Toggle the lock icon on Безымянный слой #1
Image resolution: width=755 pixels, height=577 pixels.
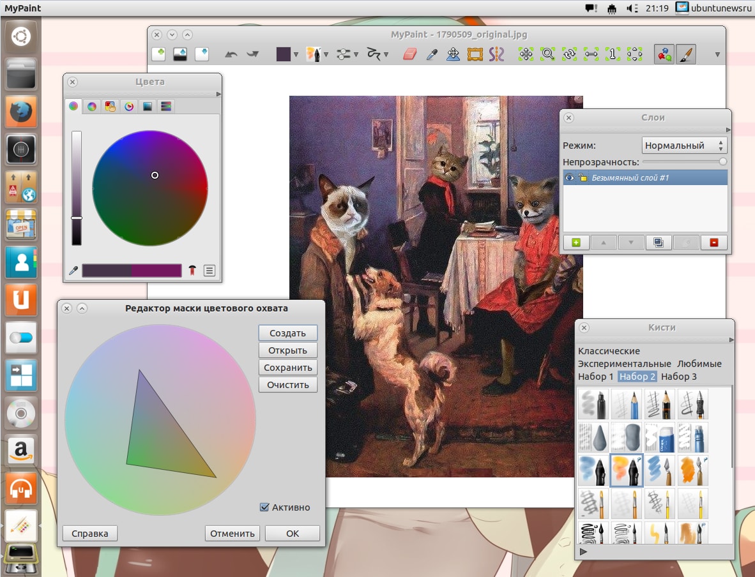click(583, 177)
